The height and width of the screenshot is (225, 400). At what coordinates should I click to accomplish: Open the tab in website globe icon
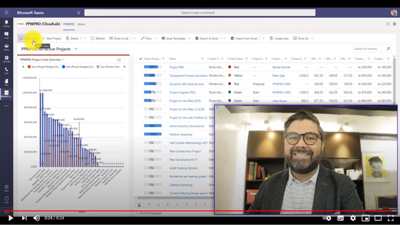coord(394,24)
